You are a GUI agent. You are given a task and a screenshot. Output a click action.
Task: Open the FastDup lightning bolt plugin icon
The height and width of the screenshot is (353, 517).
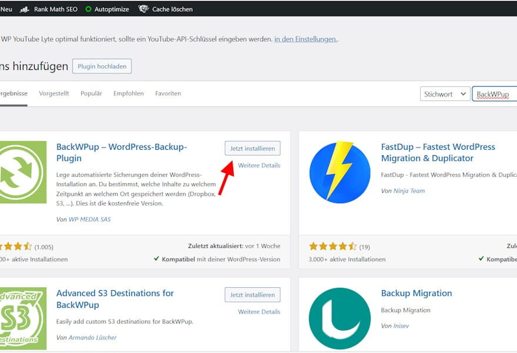[340, 172]
